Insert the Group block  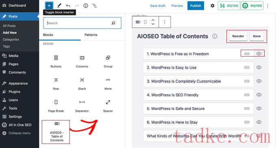[x=108, y=61]
